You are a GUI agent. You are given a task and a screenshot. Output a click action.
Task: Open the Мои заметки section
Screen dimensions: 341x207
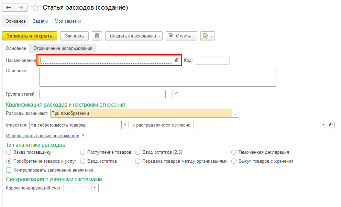(67, 21)
